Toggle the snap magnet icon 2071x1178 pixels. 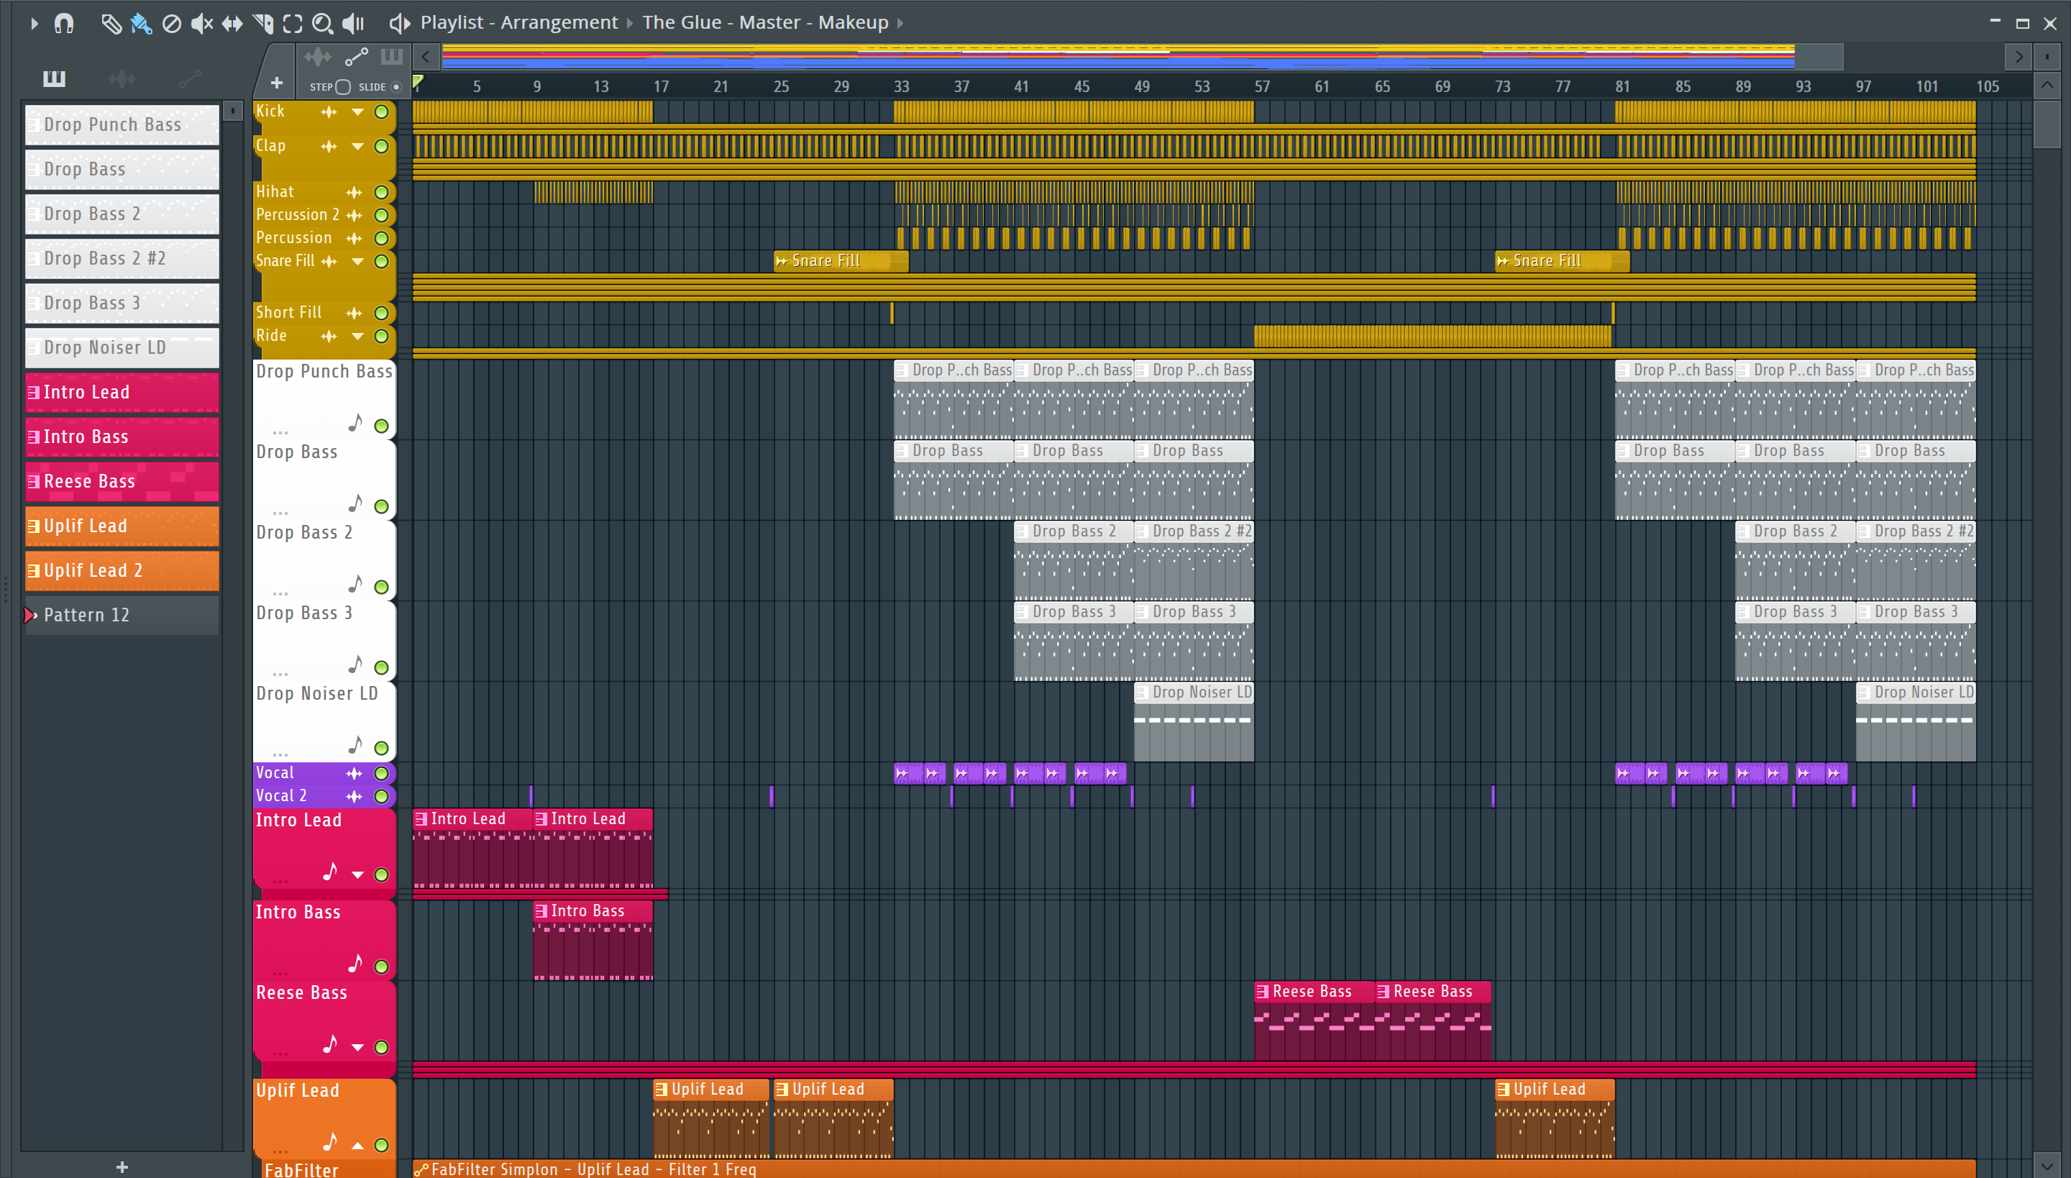(64, 24)
